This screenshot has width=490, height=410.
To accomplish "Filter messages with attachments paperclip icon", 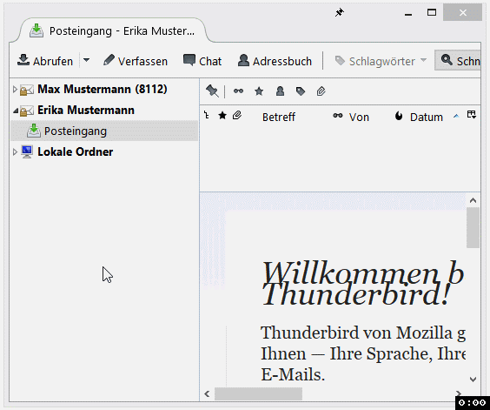I will [x=321, y=91].
